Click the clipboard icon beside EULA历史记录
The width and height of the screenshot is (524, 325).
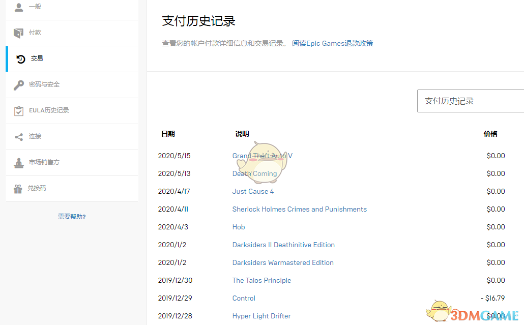tap(19, 110)
